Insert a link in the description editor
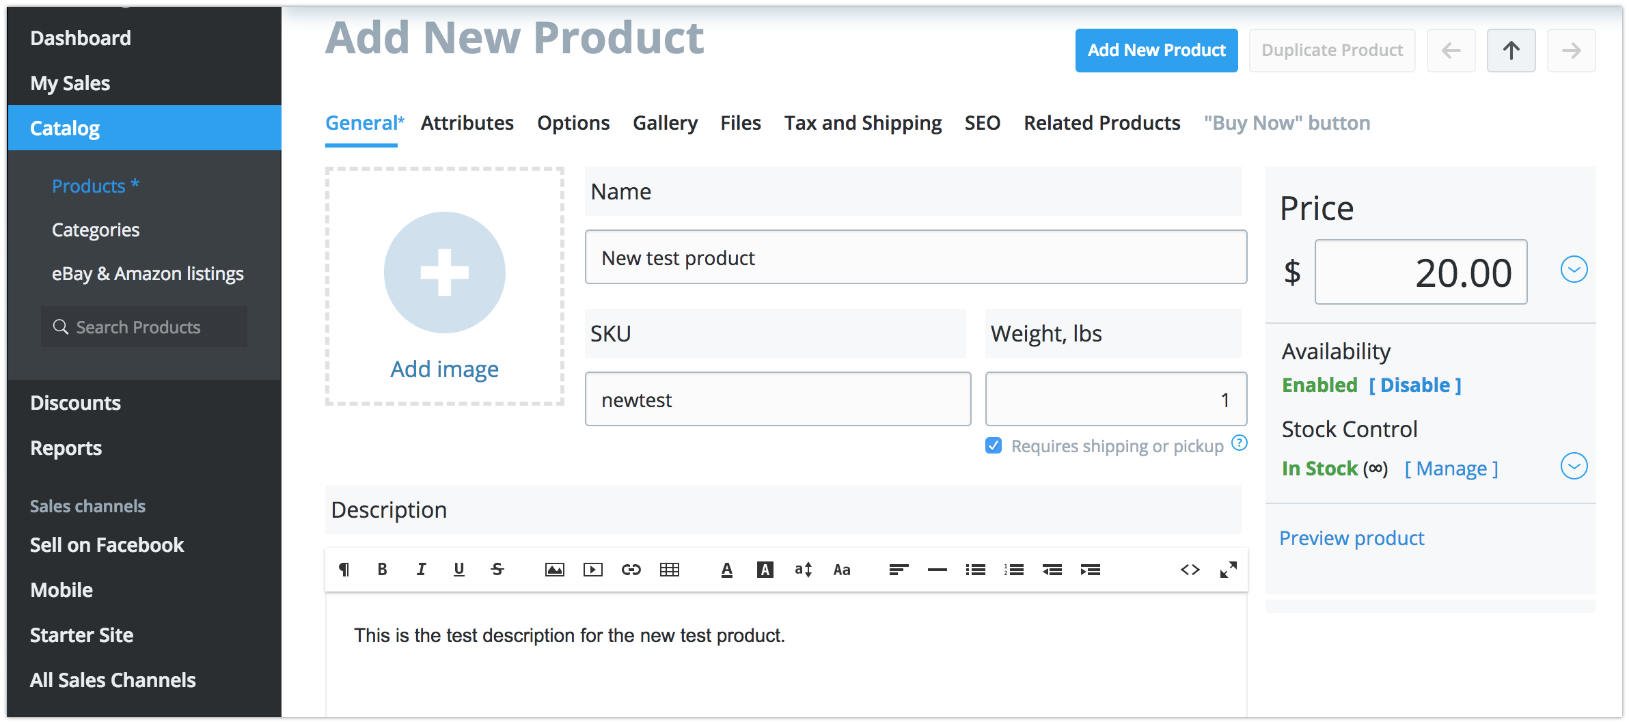Screen dimensions: 1629x724 click(631, 570)
